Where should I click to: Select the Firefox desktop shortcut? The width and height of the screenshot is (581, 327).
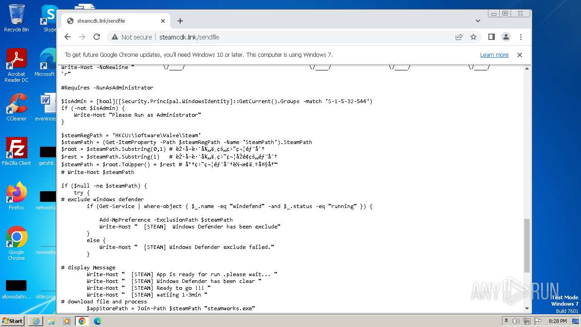(16, 196)
